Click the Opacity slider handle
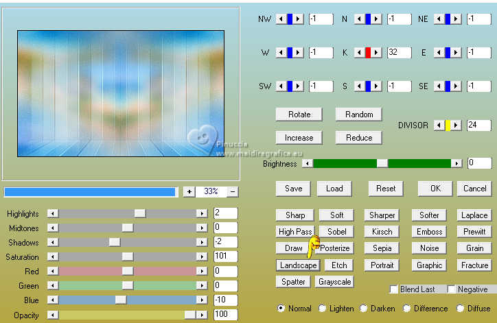This screenshot has height=323, width=497. click(x=190, y=315)
